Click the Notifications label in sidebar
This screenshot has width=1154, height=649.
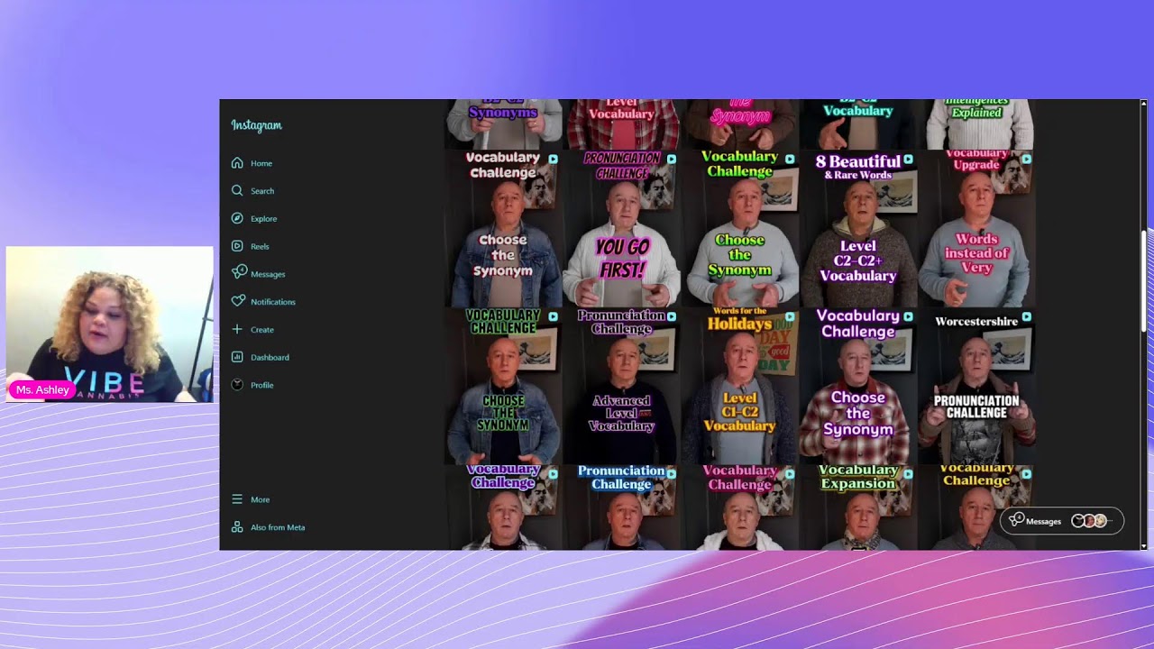pos(273,302)
